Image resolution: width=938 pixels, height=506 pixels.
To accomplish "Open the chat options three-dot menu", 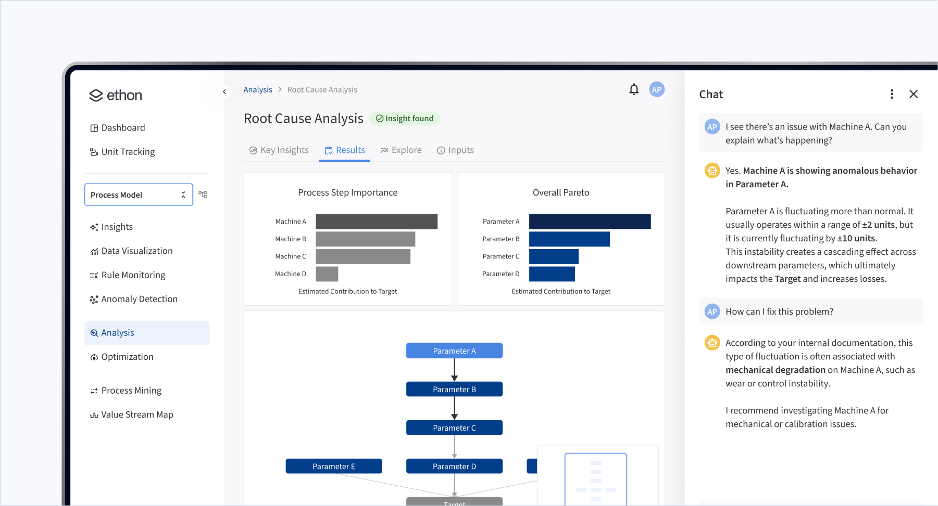I will pyautogui.click(x=892, y=94).
